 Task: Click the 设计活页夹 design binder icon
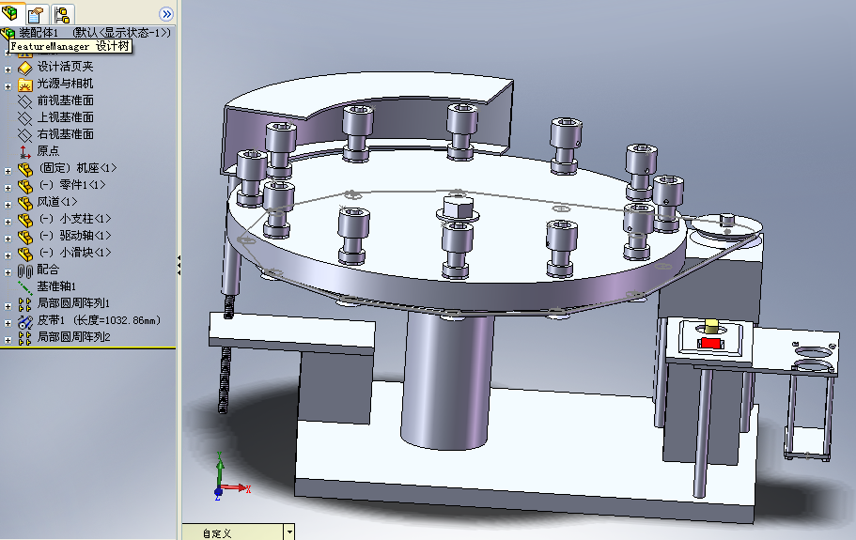[x=25, y=68]
